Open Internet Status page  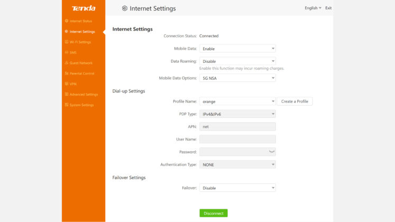[x=80, y=21]
